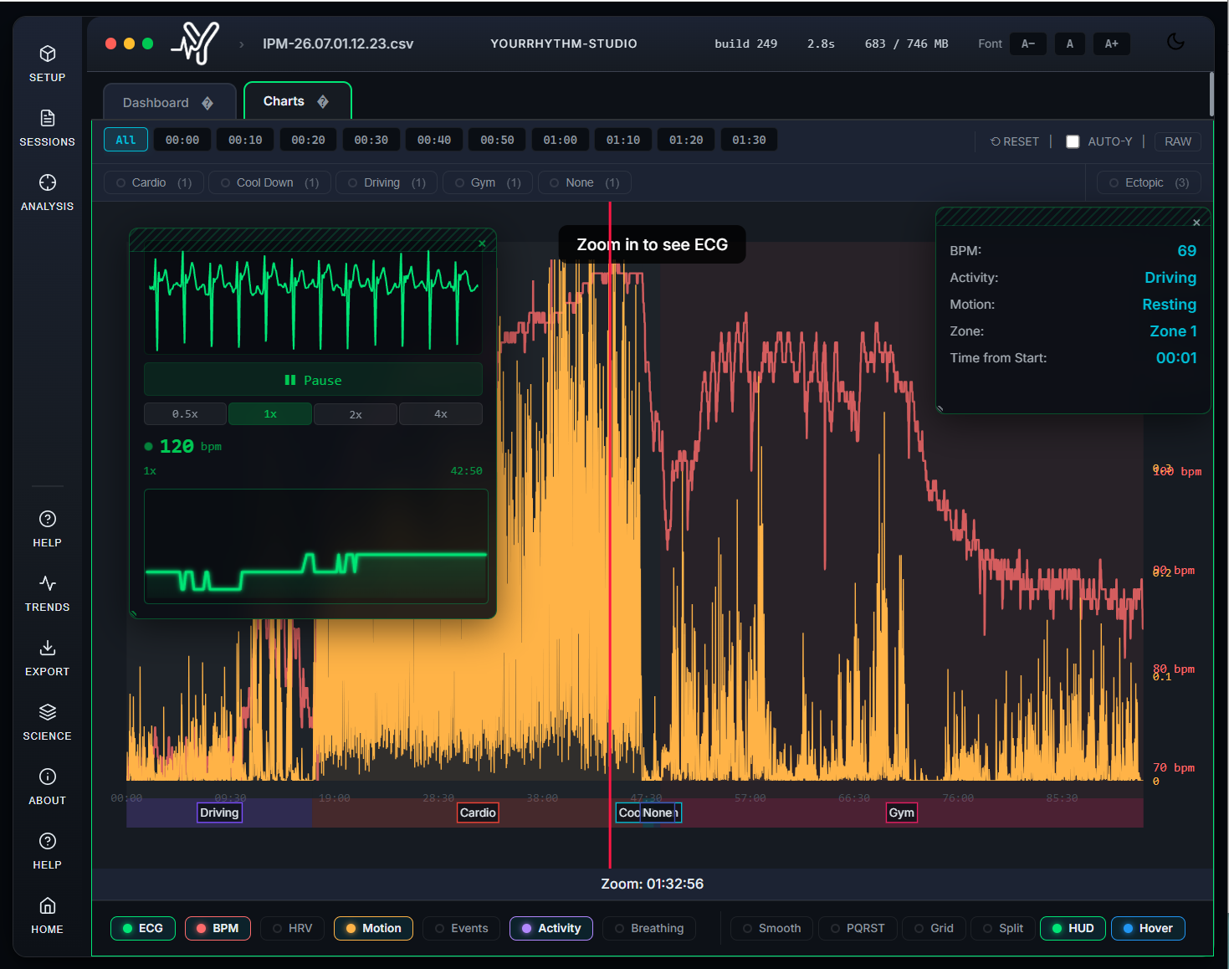Toggle the HUD display
Screen dimensions: 1229x969
coord(1073,928)
